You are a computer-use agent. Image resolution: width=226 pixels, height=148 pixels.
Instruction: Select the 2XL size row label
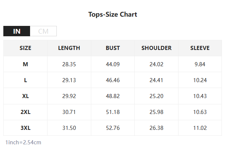pyautogui.click(x=25, y=112)
